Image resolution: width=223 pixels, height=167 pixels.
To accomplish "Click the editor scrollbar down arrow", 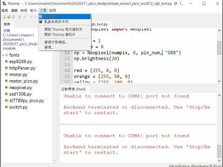I will [219, 81].
